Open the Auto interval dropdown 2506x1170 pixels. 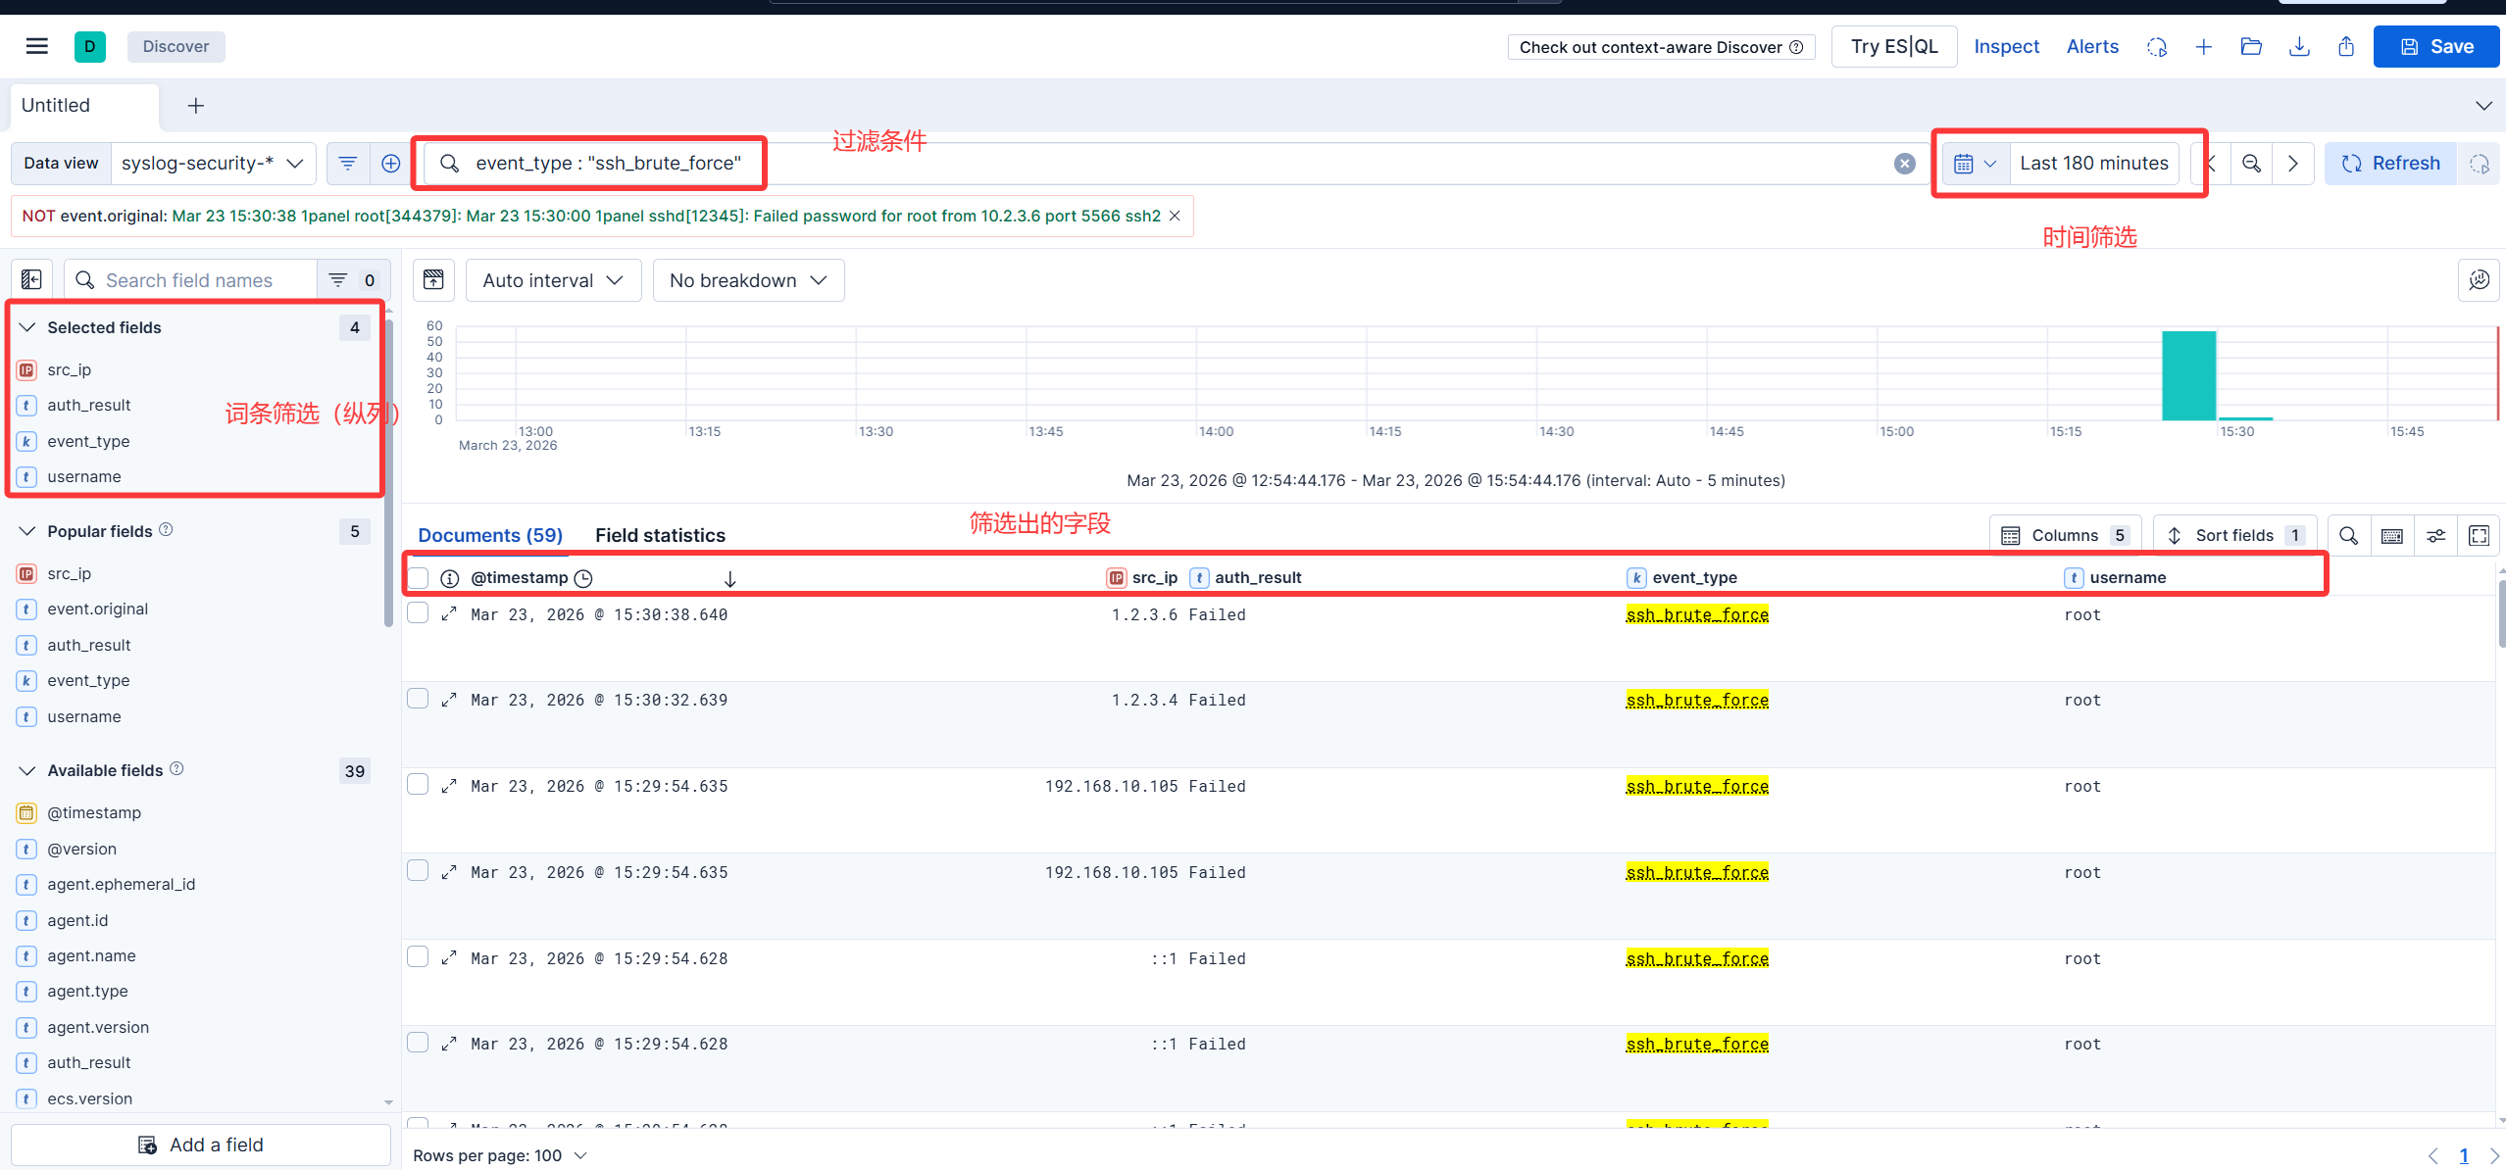tap(553, 280)
